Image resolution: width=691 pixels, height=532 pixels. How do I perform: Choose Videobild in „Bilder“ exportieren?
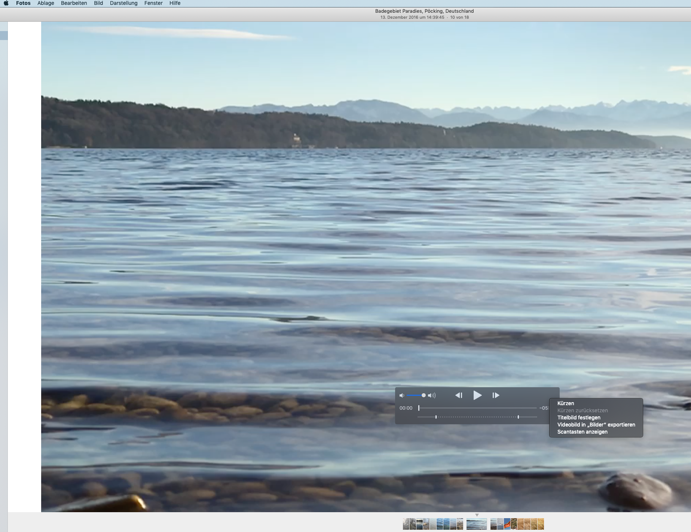click(x=596, y=425)
